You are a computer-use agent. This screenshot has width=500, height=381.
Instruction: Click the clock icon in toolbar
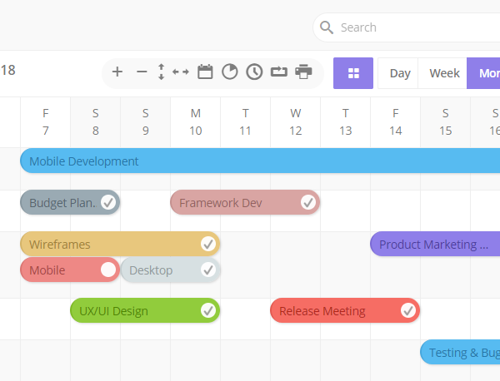(x=254, y=72)
